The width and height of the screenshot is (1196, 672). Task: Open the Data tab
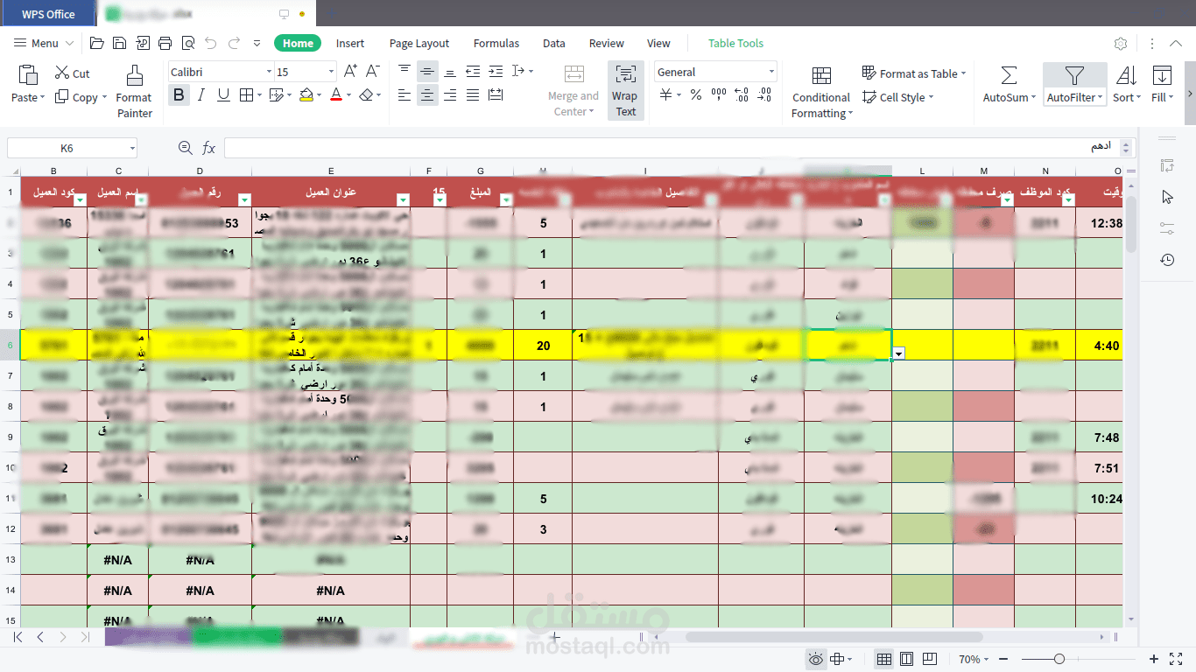tap(554, 43)
